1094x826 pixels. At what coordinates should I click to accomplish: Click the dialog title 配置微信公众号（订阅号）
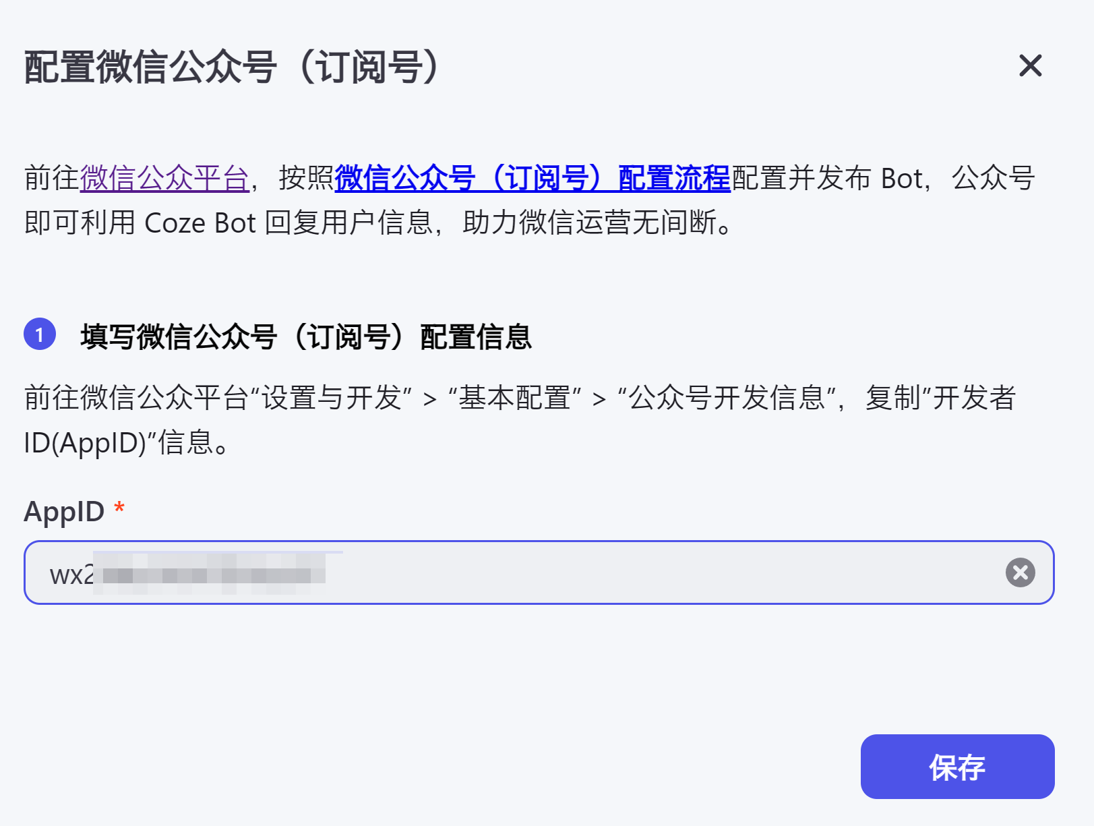[233, 67]
